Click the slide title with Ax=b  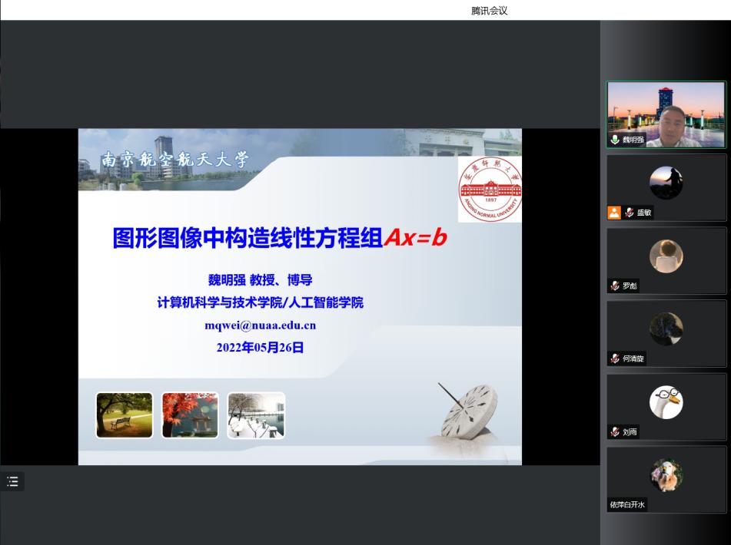280,239
